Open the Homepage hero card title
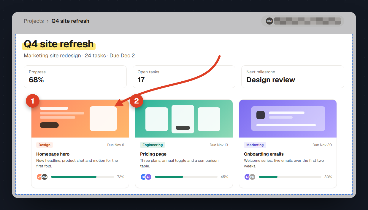368x210 pixels. point(53,154)
